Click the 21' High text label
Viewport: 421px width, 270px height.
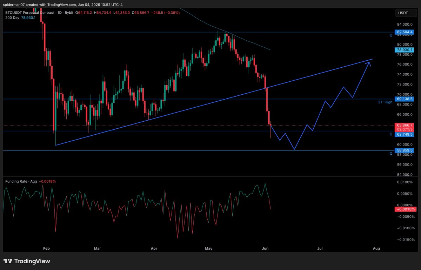[x=386, y=102]
